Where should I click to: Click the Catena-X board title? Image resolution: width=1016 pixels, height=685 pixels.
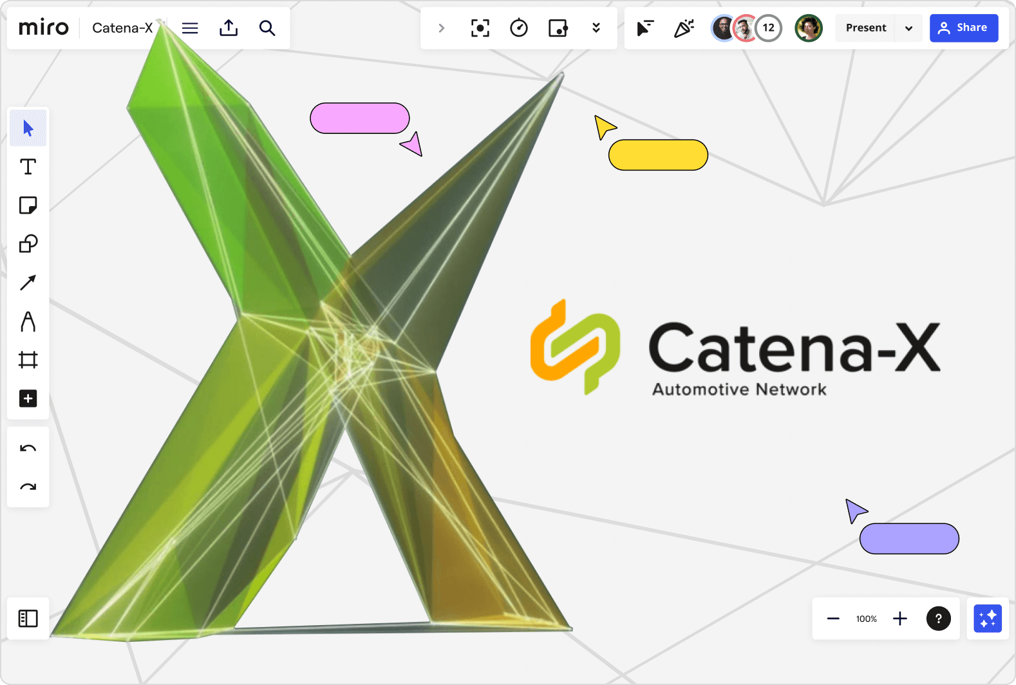(x=122, y=28)
